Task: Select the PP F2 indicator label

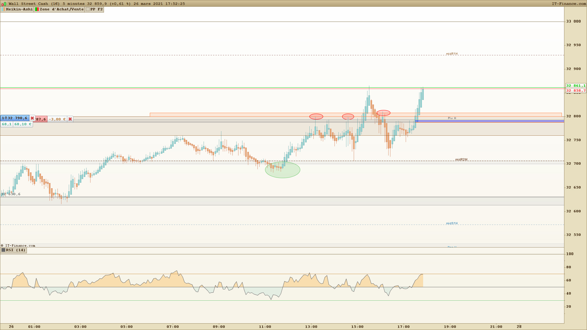Action: click(x=96, y=9)
